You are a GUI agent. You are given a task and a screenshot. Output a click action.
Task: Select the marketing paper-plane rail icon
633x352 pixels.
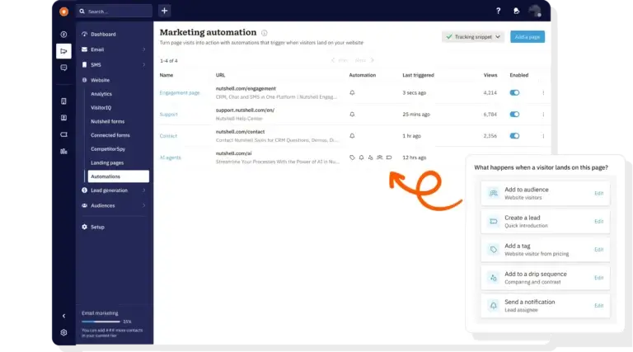(63, 51)
